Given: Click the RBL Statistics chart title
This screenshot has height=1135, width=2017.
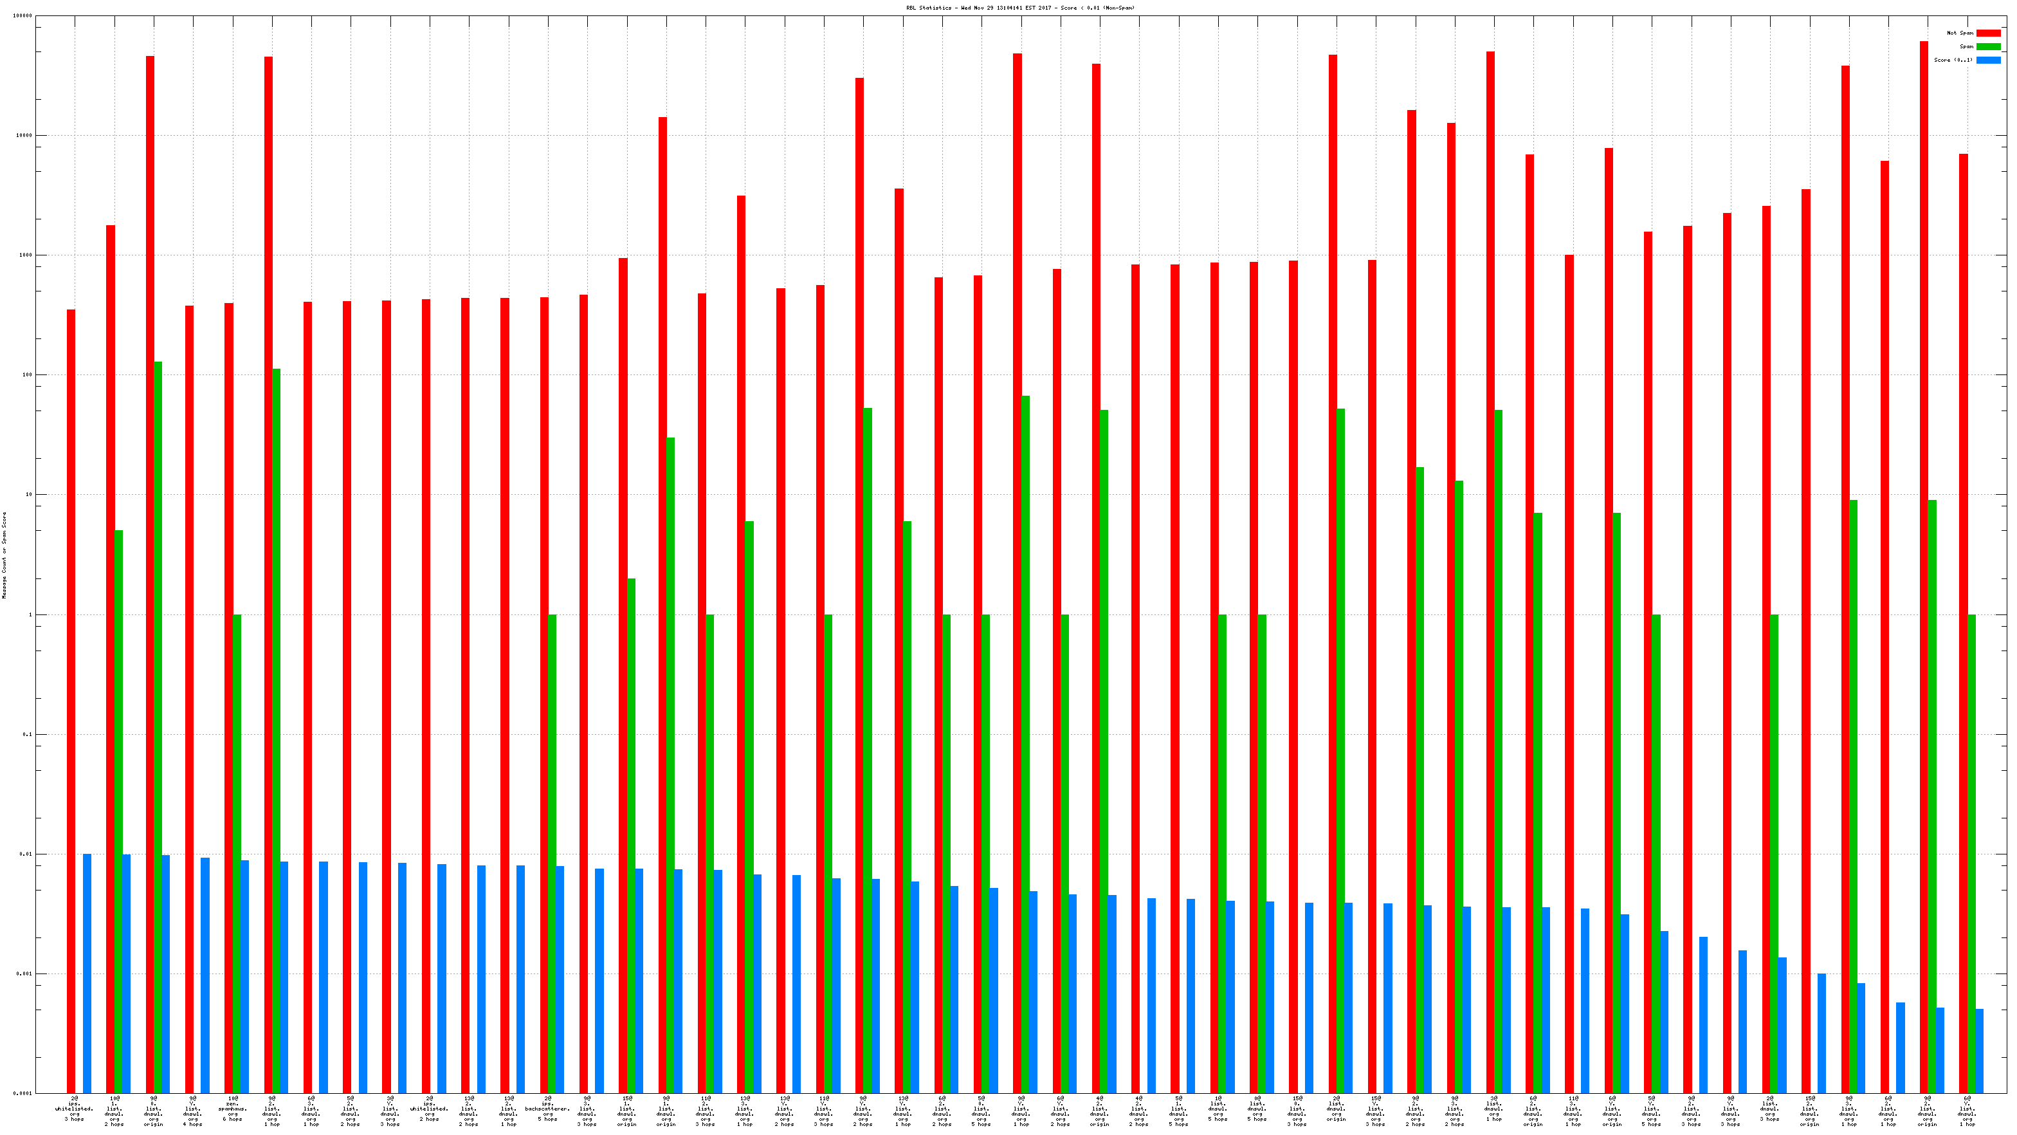Looking at the screenshot, I should [x=1019, y=8].
